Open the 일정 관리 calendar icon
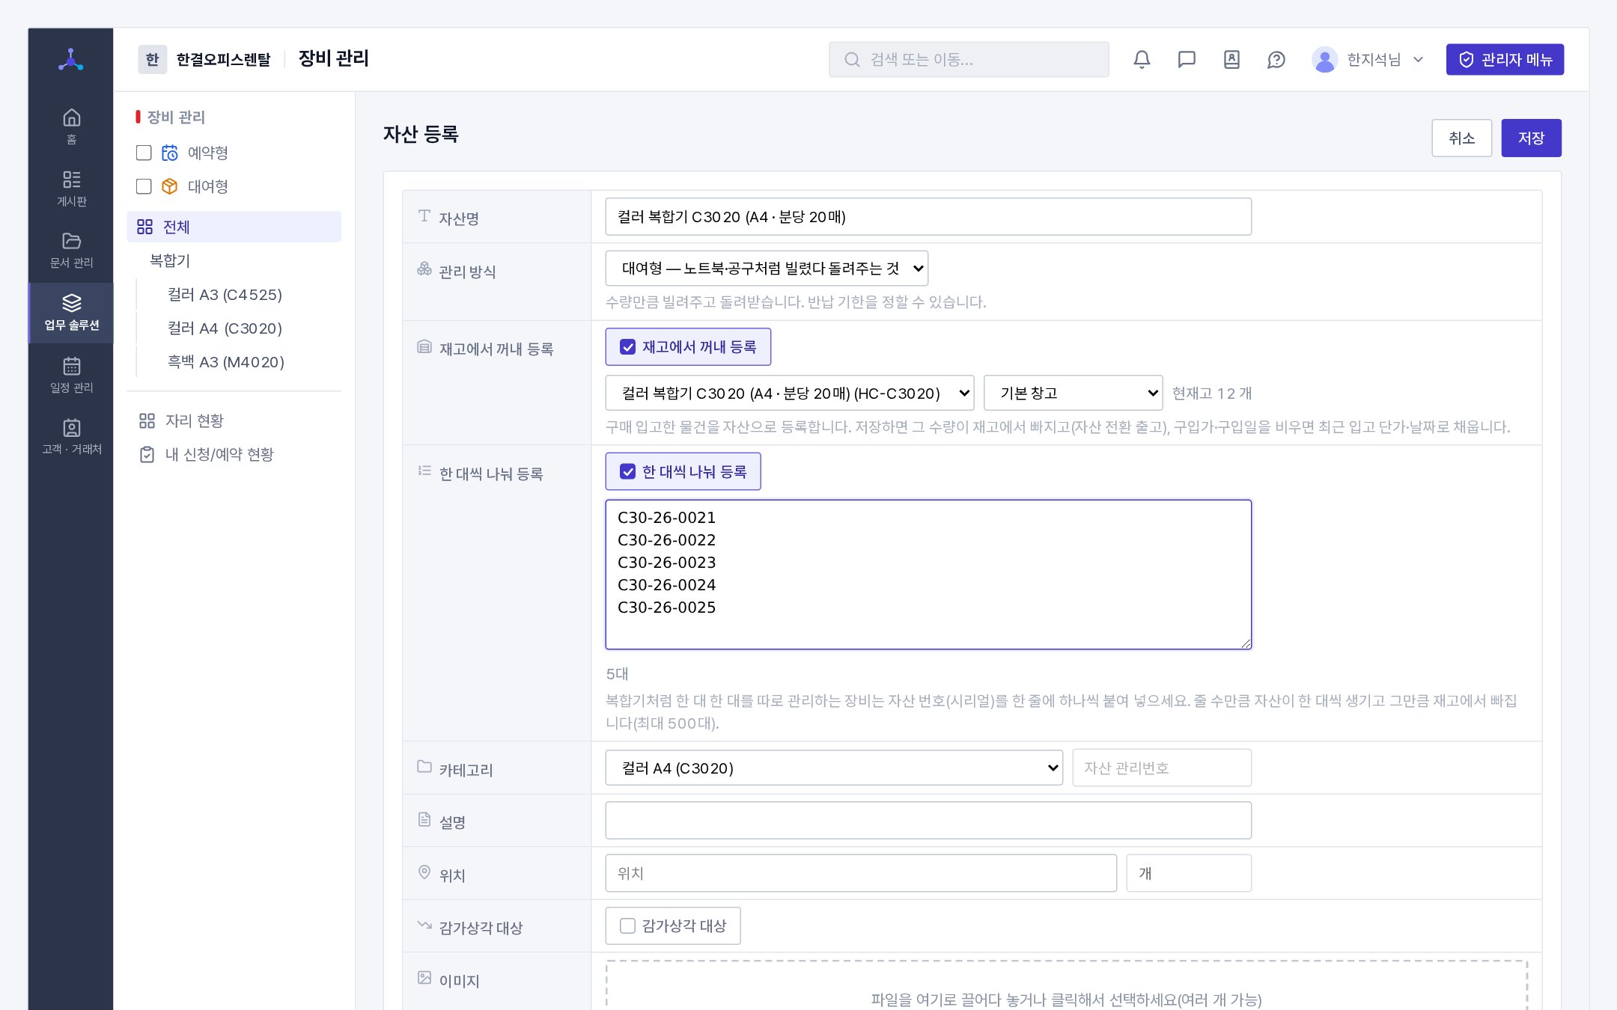Viewport: 1617px width, 1010px height. (x=71, y=365)
